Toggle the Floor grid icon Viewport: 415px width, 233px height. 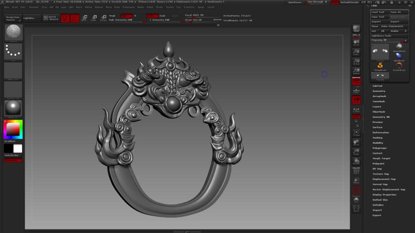tap(356, 91)
